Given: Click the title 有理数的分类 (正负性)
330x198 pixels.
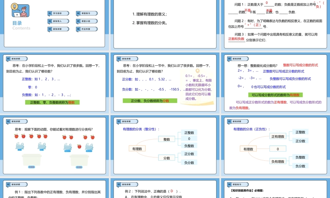Looking at the screenshot, I should 251,129.
